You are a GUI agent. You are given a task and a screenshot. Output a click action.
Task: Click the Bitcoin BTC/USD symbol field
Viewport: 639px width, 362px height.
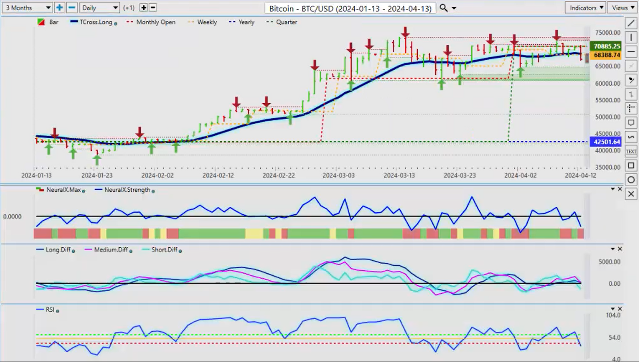point(350,8)
